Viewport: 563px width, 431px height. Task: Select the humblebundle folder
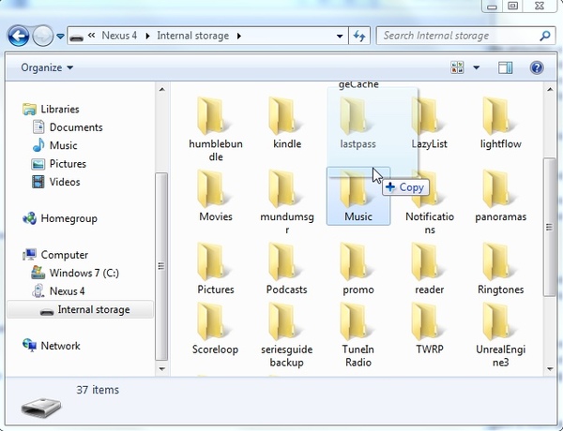[216, 129]
